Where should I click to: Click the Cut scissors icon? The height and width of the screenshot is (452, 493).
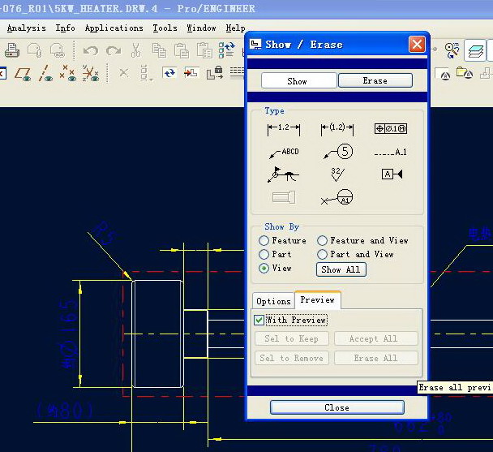coord(136,50)
